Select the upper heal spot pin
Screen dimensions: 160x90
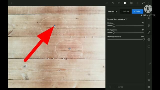(x=54, y=26)
